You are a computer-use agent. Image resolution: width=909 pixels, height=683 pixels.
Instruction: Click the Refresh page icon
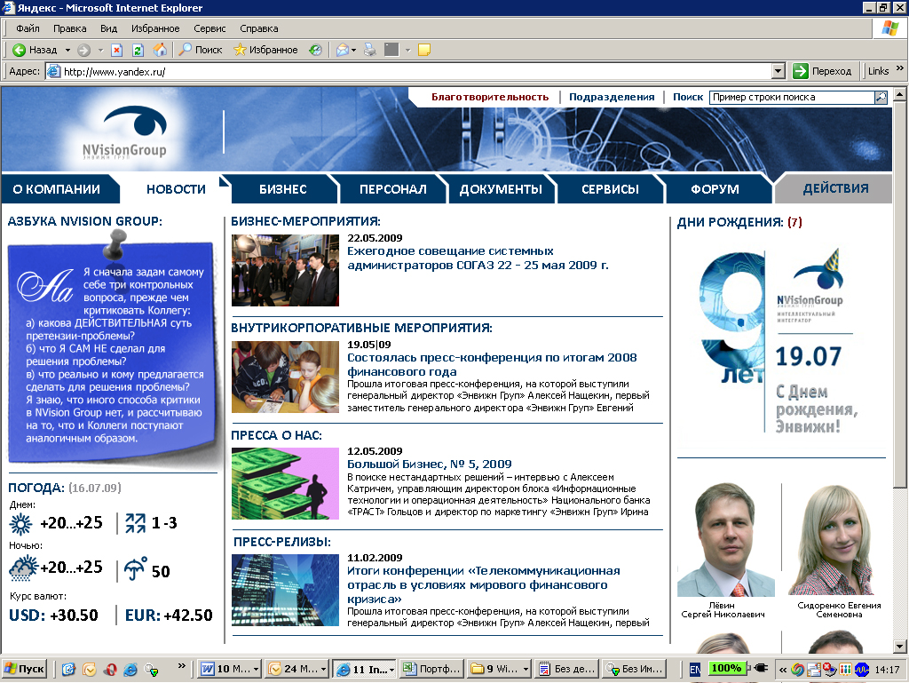pyautogui.click(x=138, y=50)
